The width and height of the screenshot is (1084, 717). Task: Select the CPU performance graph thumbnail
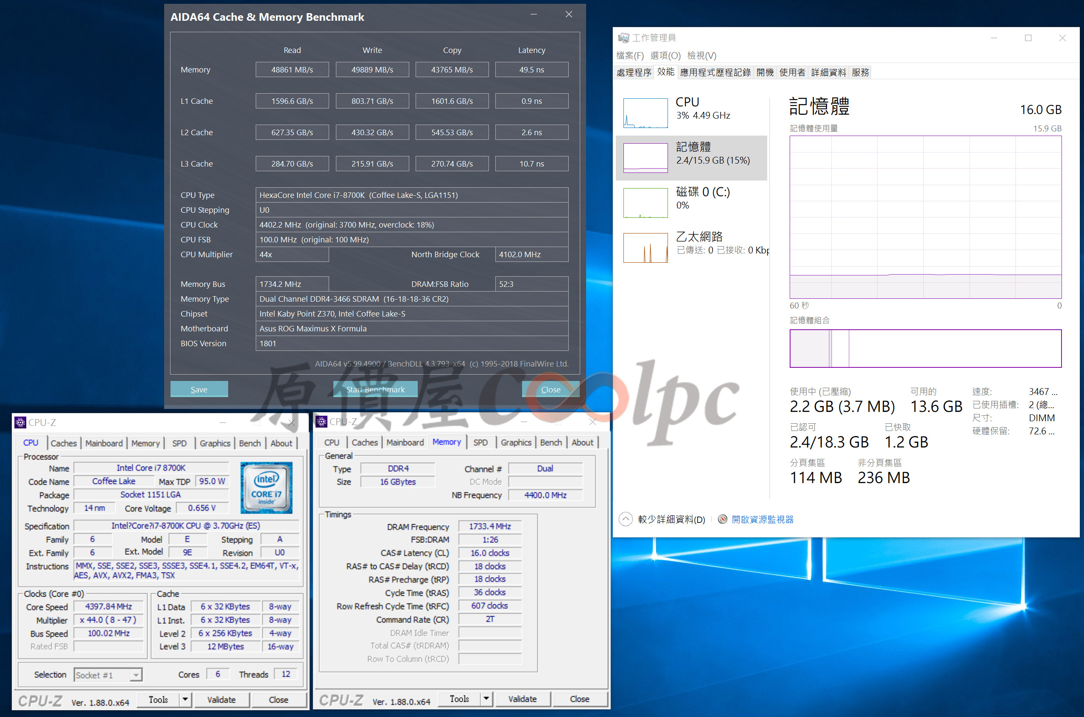pos(645,113)
